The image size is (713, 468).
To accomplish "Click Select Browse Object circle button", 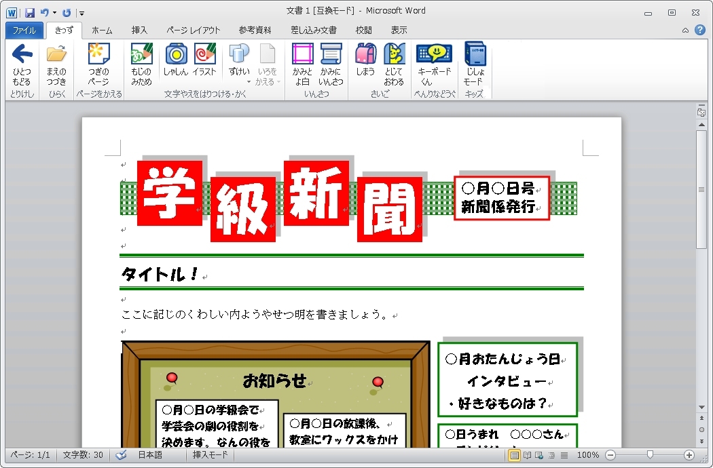I will click(x=701, y=429).
